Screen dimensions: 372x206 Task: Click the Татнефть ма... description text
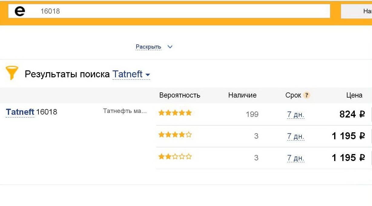(x=125, y=111)
